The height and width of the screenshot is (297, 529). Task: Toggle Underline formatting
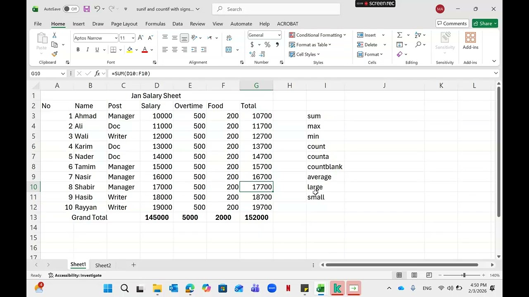coord(97,49)
